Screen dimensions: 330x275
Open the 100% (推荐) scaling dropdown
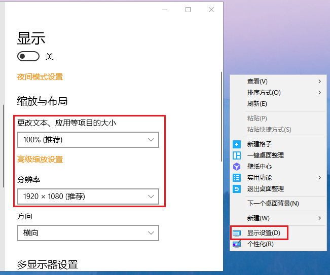(x=88, y=140)
